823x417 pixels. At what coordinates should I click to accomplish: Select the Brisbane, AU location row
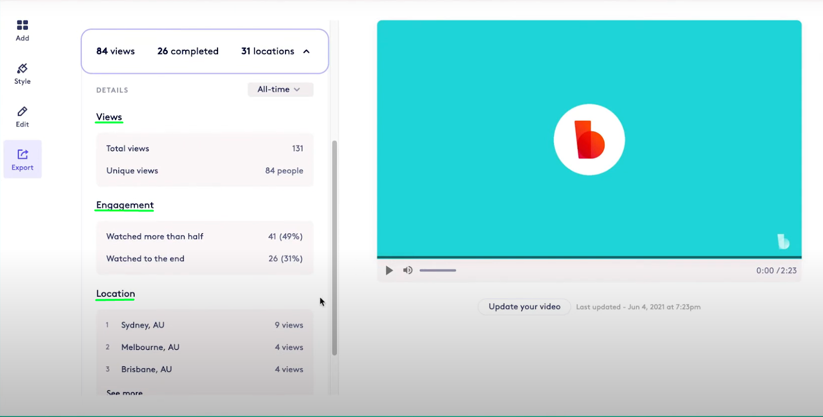[x=205, y=369]
